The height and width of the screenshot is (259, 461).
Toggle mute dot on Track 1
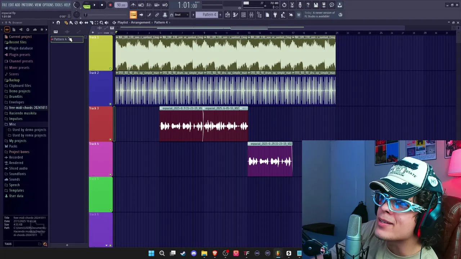pyautogui.click(x=111, y=68)
